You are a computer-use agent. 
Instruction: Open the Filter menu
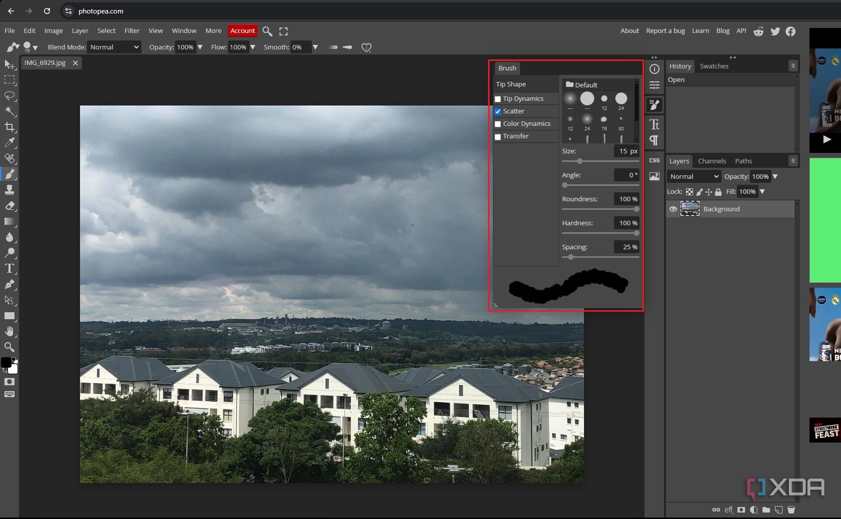click(132, 30)
